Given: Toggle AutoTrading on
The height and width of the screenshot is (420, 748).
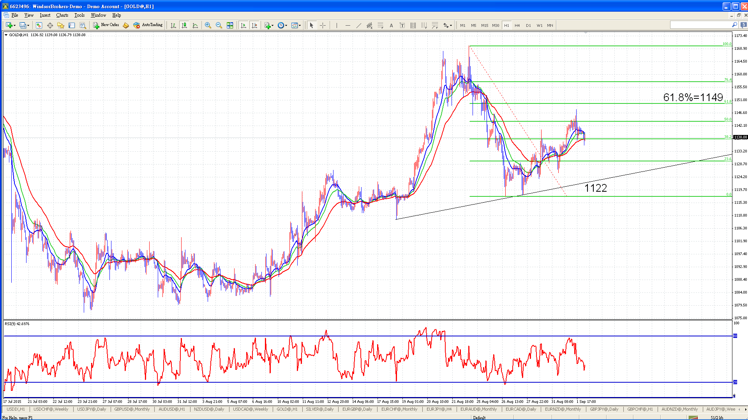Looking at the screenshot, I should 148,25.
